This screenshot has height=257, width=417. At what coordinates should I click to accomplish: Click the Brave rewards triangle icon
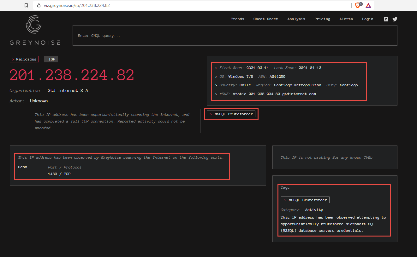(x=368, y=5)
